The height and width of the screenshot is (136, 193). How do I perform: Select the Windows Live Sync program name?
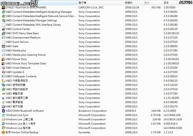point(17,115)
